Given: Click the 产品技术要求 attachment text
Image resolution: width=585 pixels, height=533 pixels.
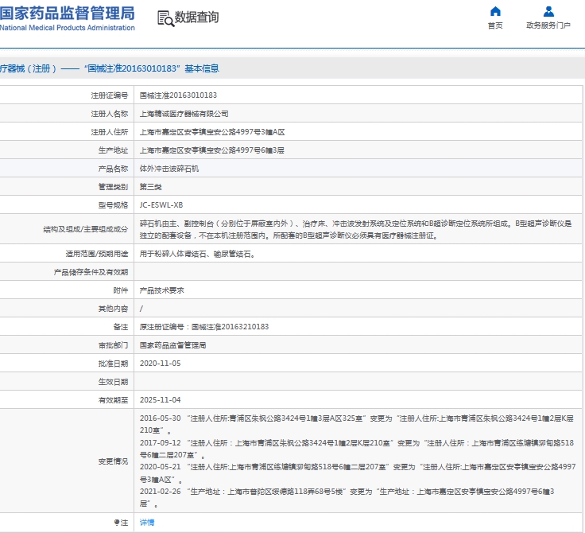Looking at the screenshot, I should pyautogui.click(x=161, y=290).
